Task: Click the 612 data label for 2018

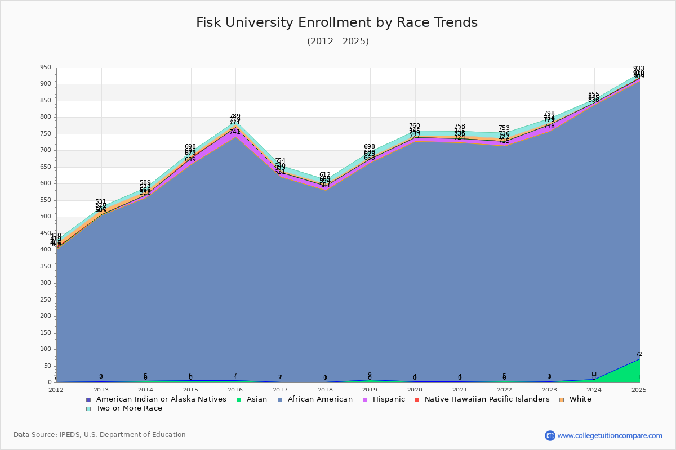Action: (x=325, y=175)
